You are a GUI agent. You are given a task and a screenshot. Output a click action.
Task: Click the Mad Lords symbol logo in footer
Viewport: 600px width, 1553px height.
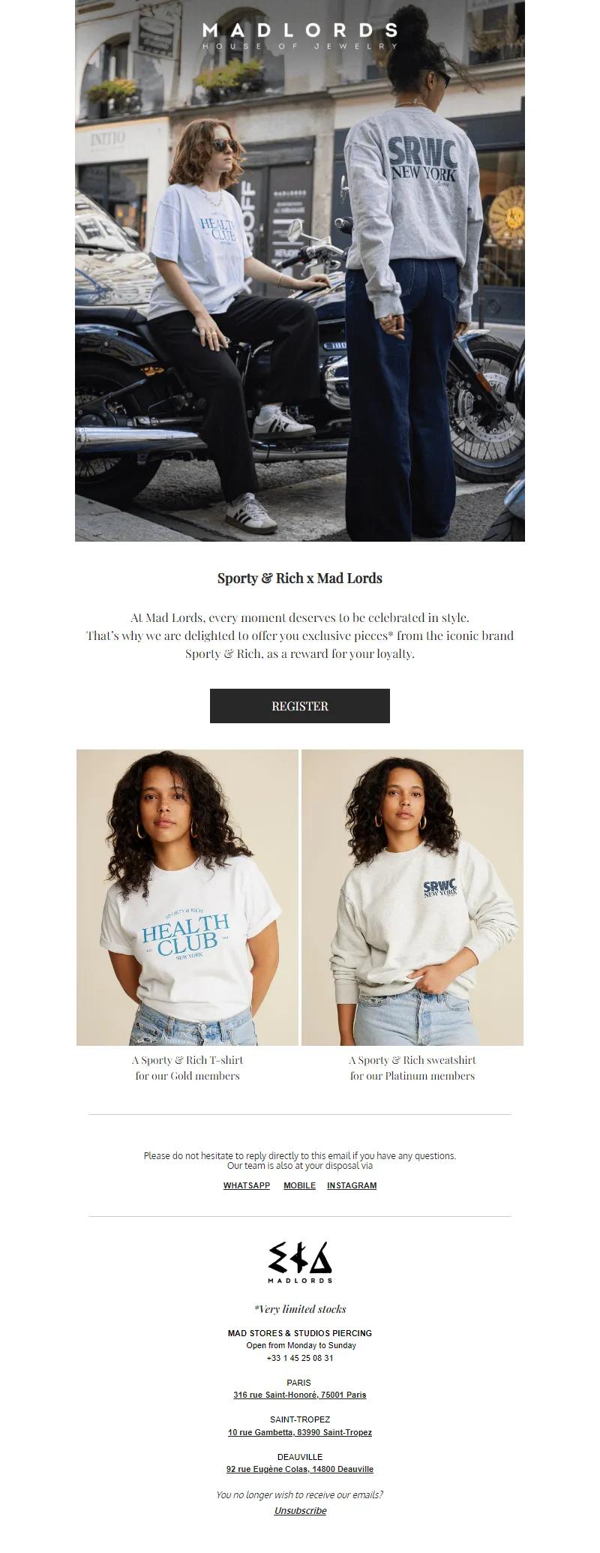point(300,1262)
